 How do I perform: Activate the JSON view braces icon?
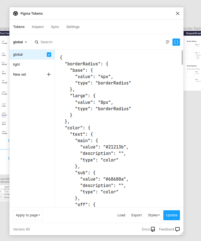coord(176,42)
